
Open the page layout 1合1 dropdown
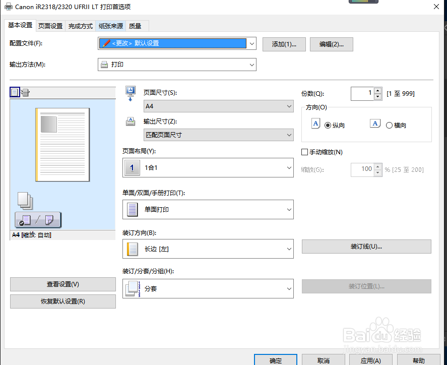tap(208, 168)
